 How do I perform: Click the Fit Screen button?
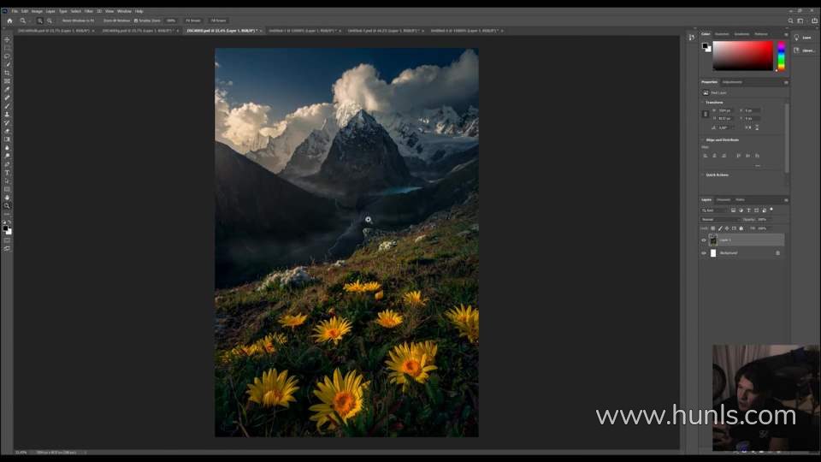click(193, 21)
